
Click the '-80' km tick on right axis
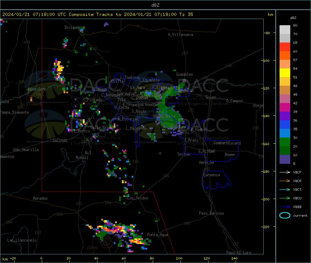(x=267, y=33)
